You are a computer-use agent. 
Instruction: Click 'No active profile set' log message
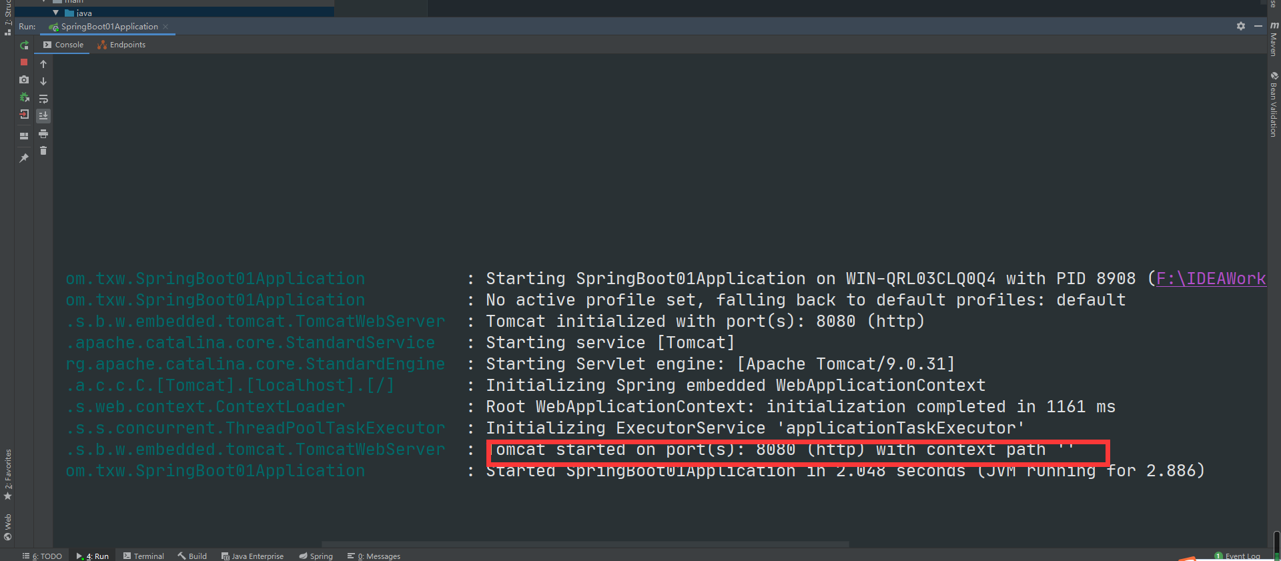805,300
